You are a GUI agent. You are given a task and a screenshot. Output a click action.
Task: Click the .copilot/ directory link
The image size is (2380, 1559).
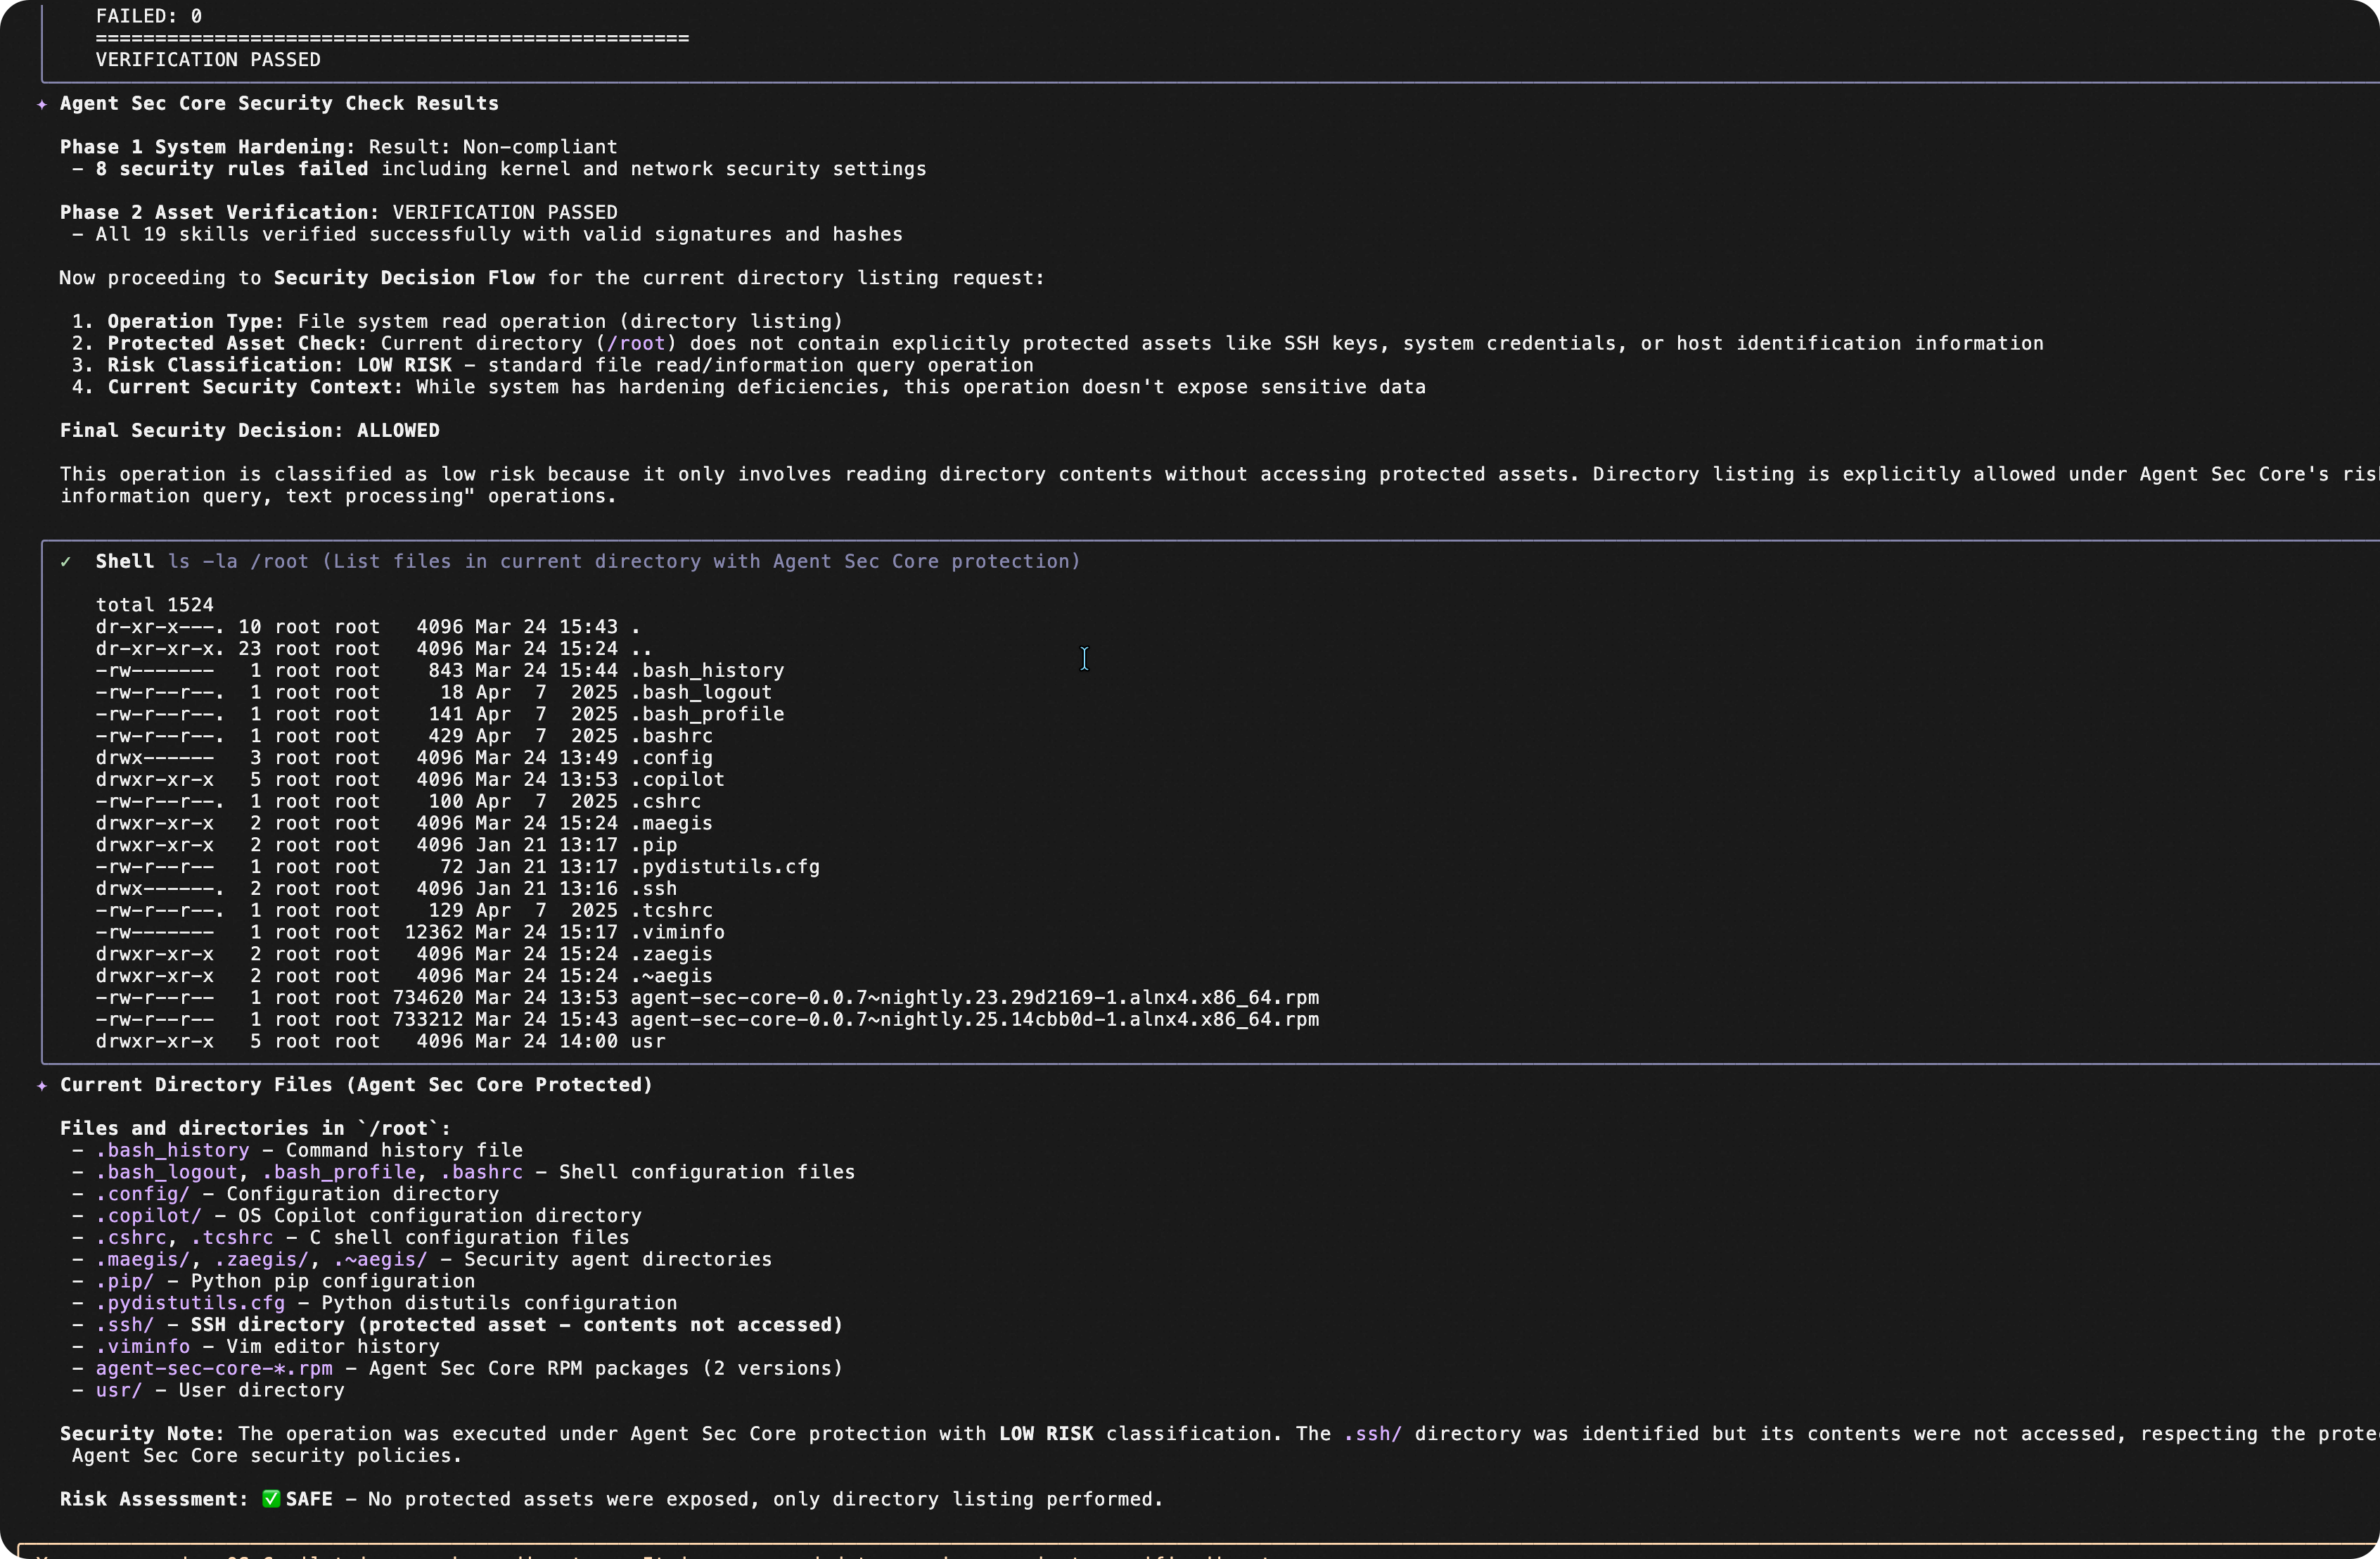tap(148, 1216)
